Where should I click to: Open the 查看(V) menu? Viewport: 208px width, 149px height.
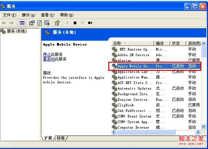pos(48,15)
